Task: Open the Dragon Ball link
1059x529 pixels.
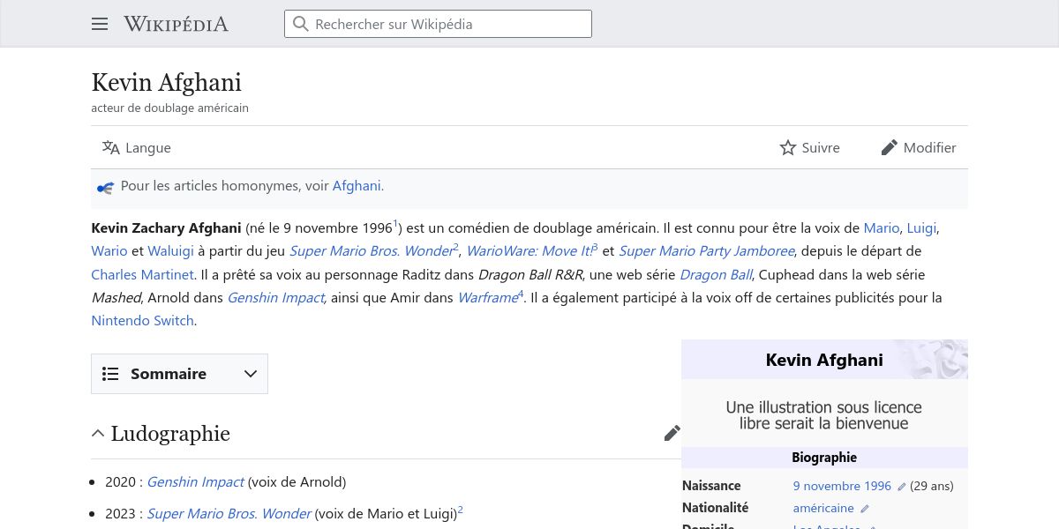Action: pyautogui.click(x=716, y=274)
